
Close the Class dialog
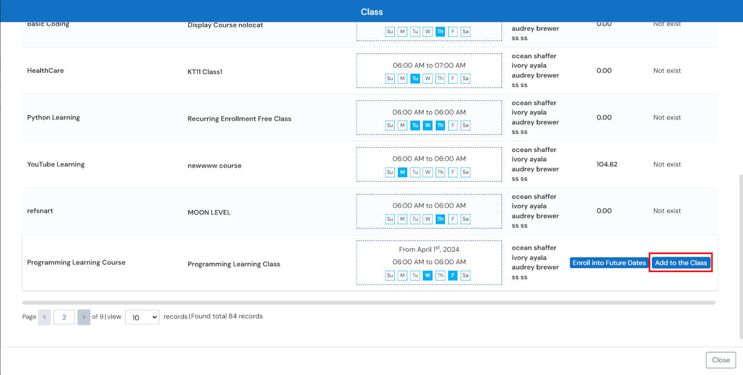coord(720,360)
